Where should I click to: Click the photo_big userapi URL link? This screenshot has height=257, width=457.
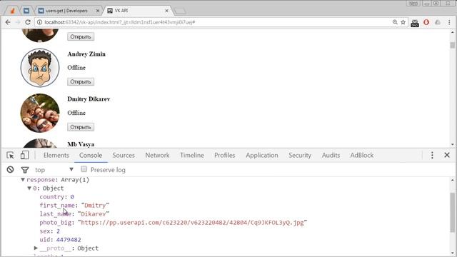pos(192,223)
